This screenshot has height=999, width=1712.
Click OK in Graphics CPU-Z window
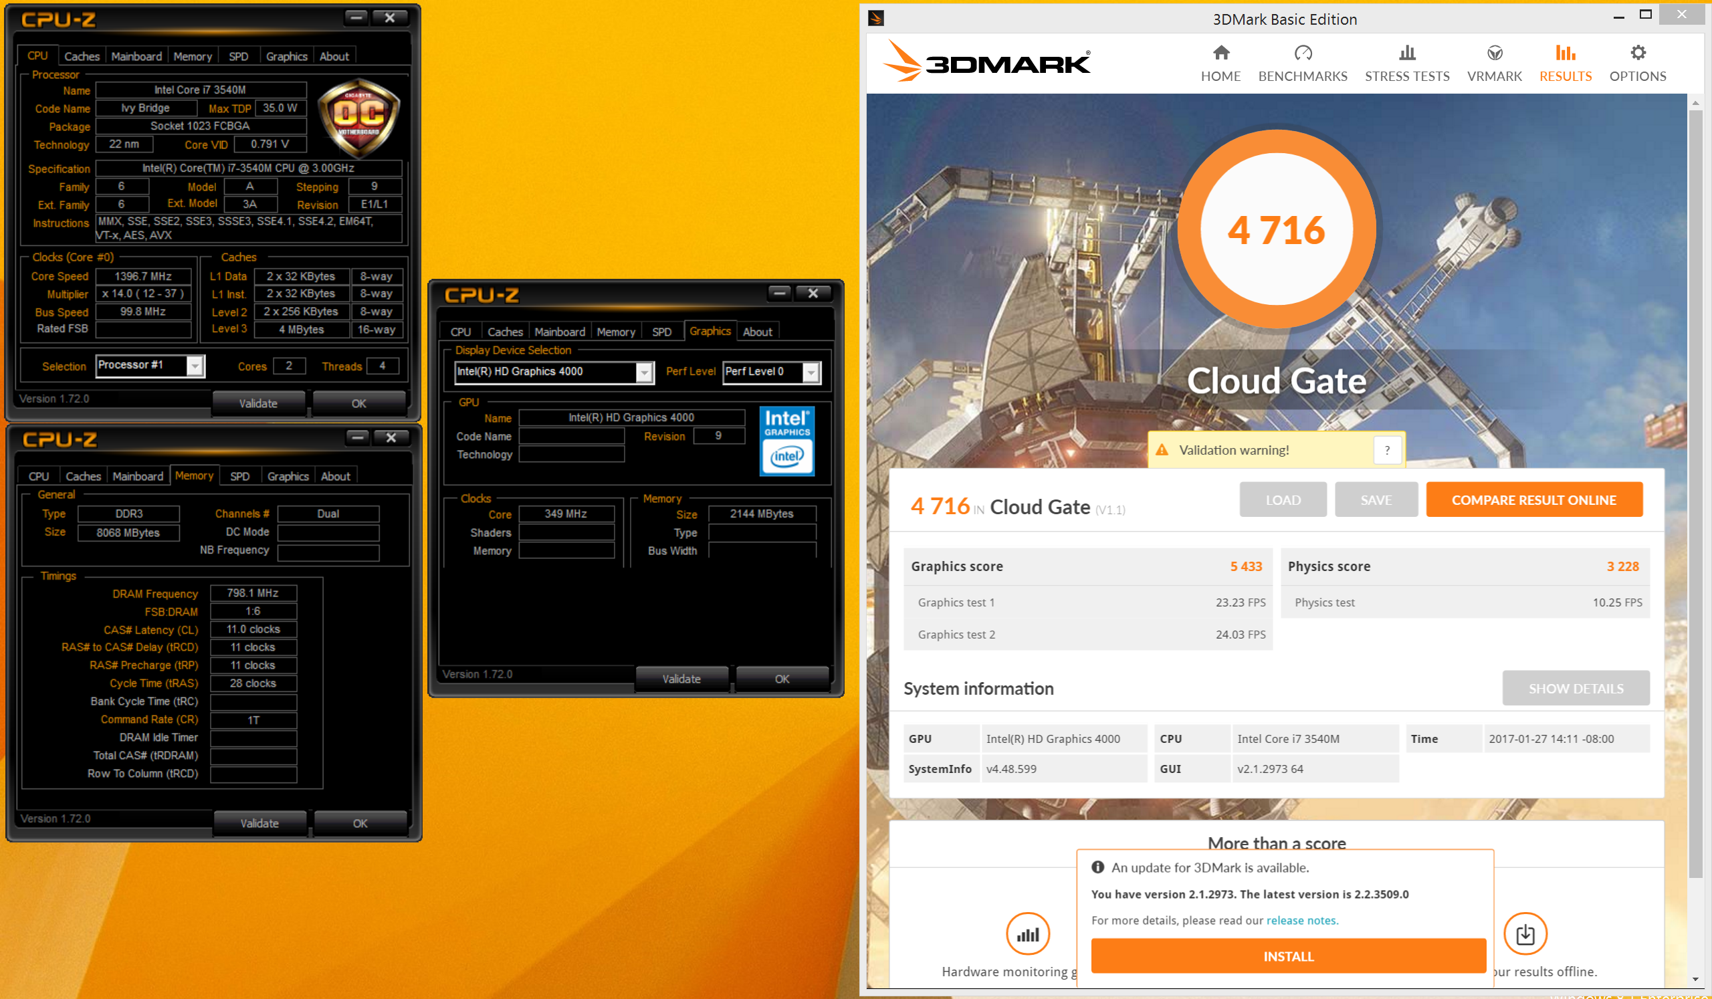pos(782,679)
